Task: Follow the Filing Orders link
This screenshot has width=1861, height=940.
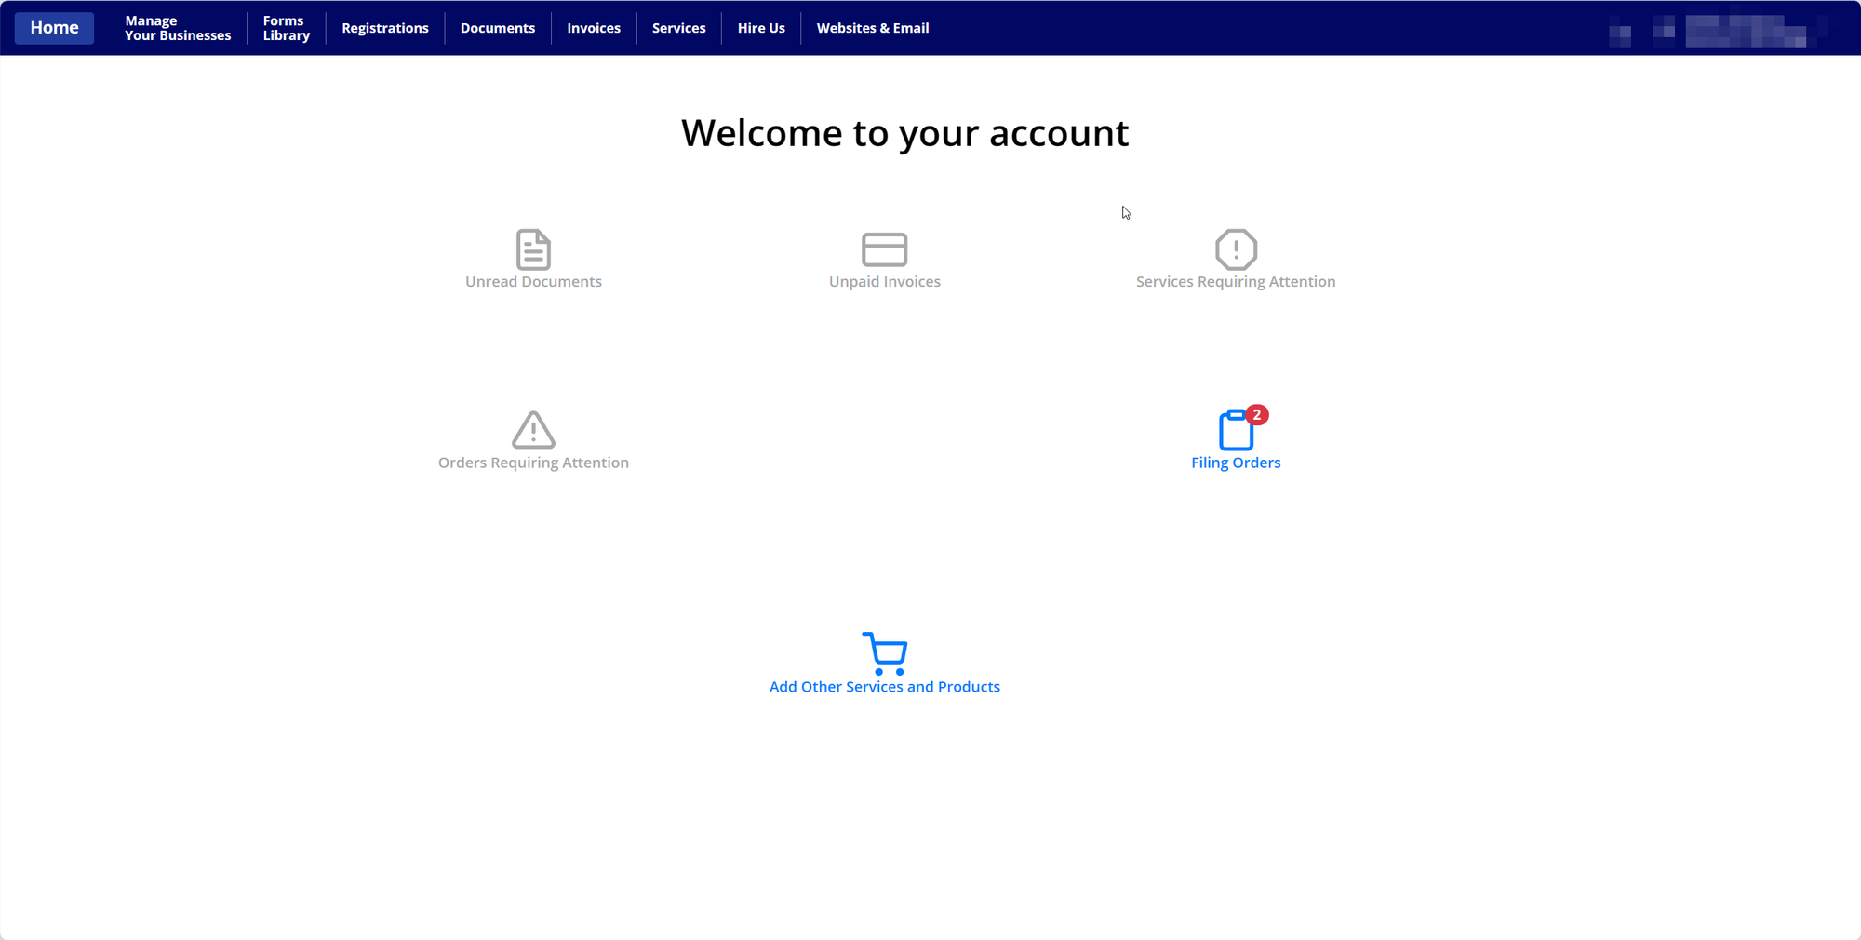Action: point(1236,463)
